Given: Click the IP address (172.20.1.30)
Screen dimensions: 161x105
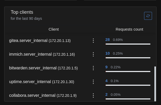Looking at the screenshot, I should tap(63, 82).
